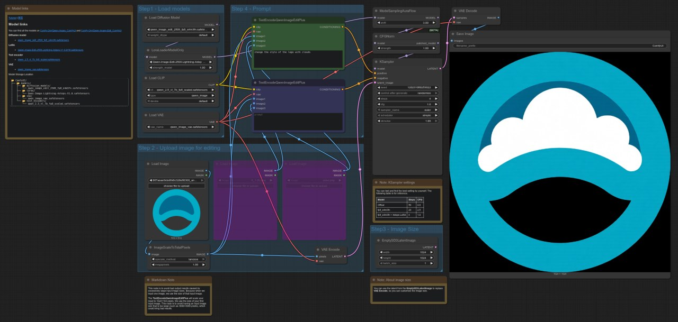This screenshot has width=678, height=322.
Task: Collapse the Save Image node via its title dot
Action: coord(452,34)
